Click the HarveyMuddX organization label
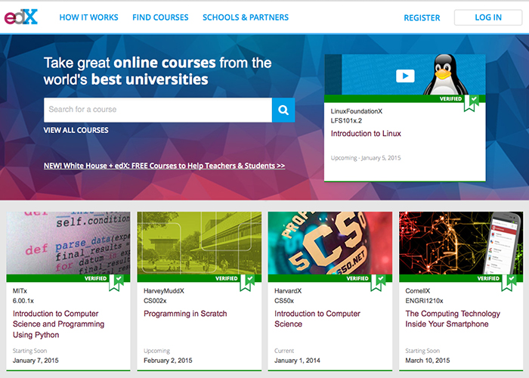This screenshot has width=529, height=378. 164,291
